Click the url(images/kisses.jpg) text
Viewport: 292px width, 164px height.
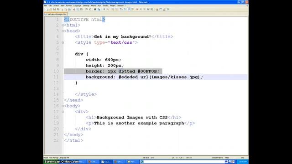pos(170,77)
